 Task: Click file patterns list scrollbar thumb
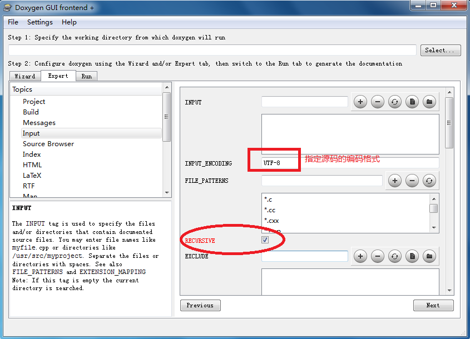pos(434,208)
